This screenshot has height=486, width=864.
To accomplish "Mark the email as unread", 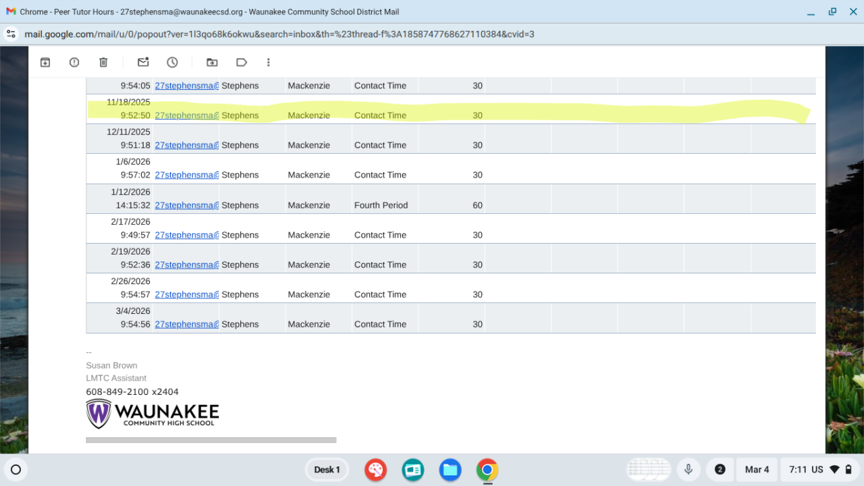I will tap(143, 62).
